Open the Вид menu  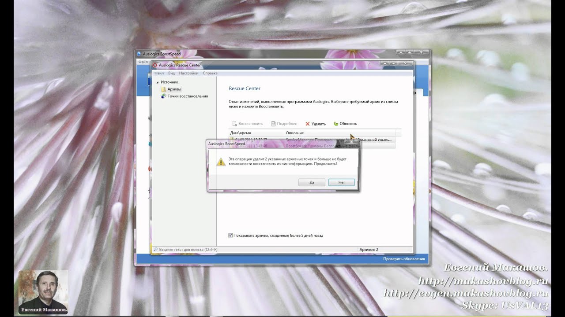click(x=171, y=73)
